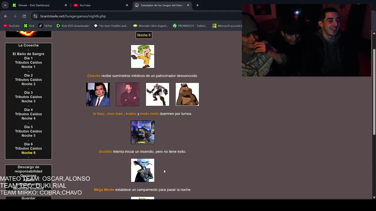Open Día 5 in sidebar

click(28, 127)
